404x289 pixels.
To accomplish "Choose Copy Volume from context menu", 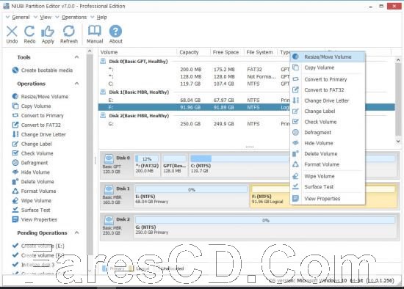I will [328, 67].
